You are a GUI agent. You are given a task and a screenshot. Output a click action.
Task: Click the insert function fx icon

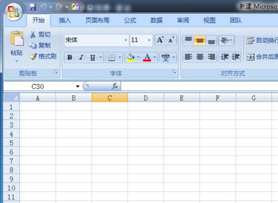[115, 86]
